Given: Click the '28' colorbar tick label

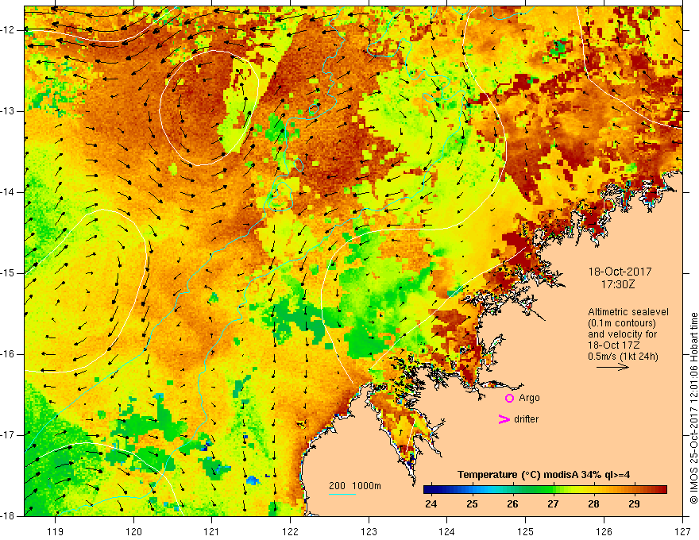Looking at the screenshot, I should pos(593,504).
